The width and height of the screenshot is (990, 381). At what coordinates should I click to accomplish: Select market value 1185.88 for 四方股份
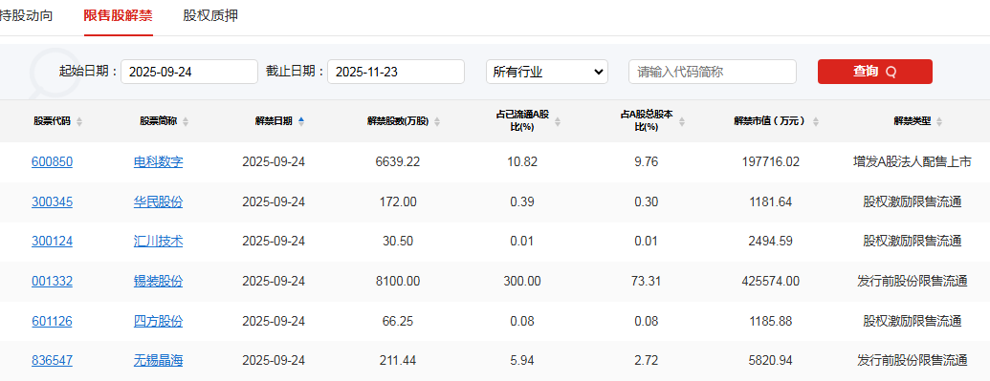770,322
